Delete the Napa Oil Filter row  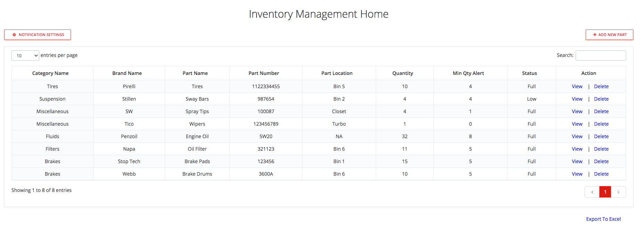click(x=601, y=149)
